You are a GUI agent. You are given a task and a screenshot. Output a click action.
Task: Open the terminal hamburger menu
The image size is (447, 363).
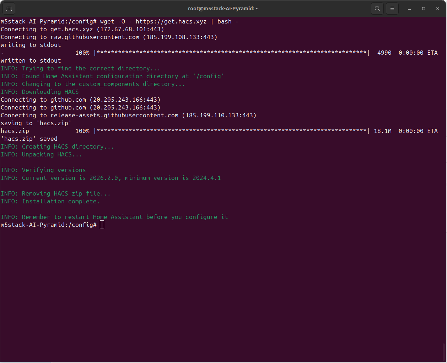[x=392, y=9]
